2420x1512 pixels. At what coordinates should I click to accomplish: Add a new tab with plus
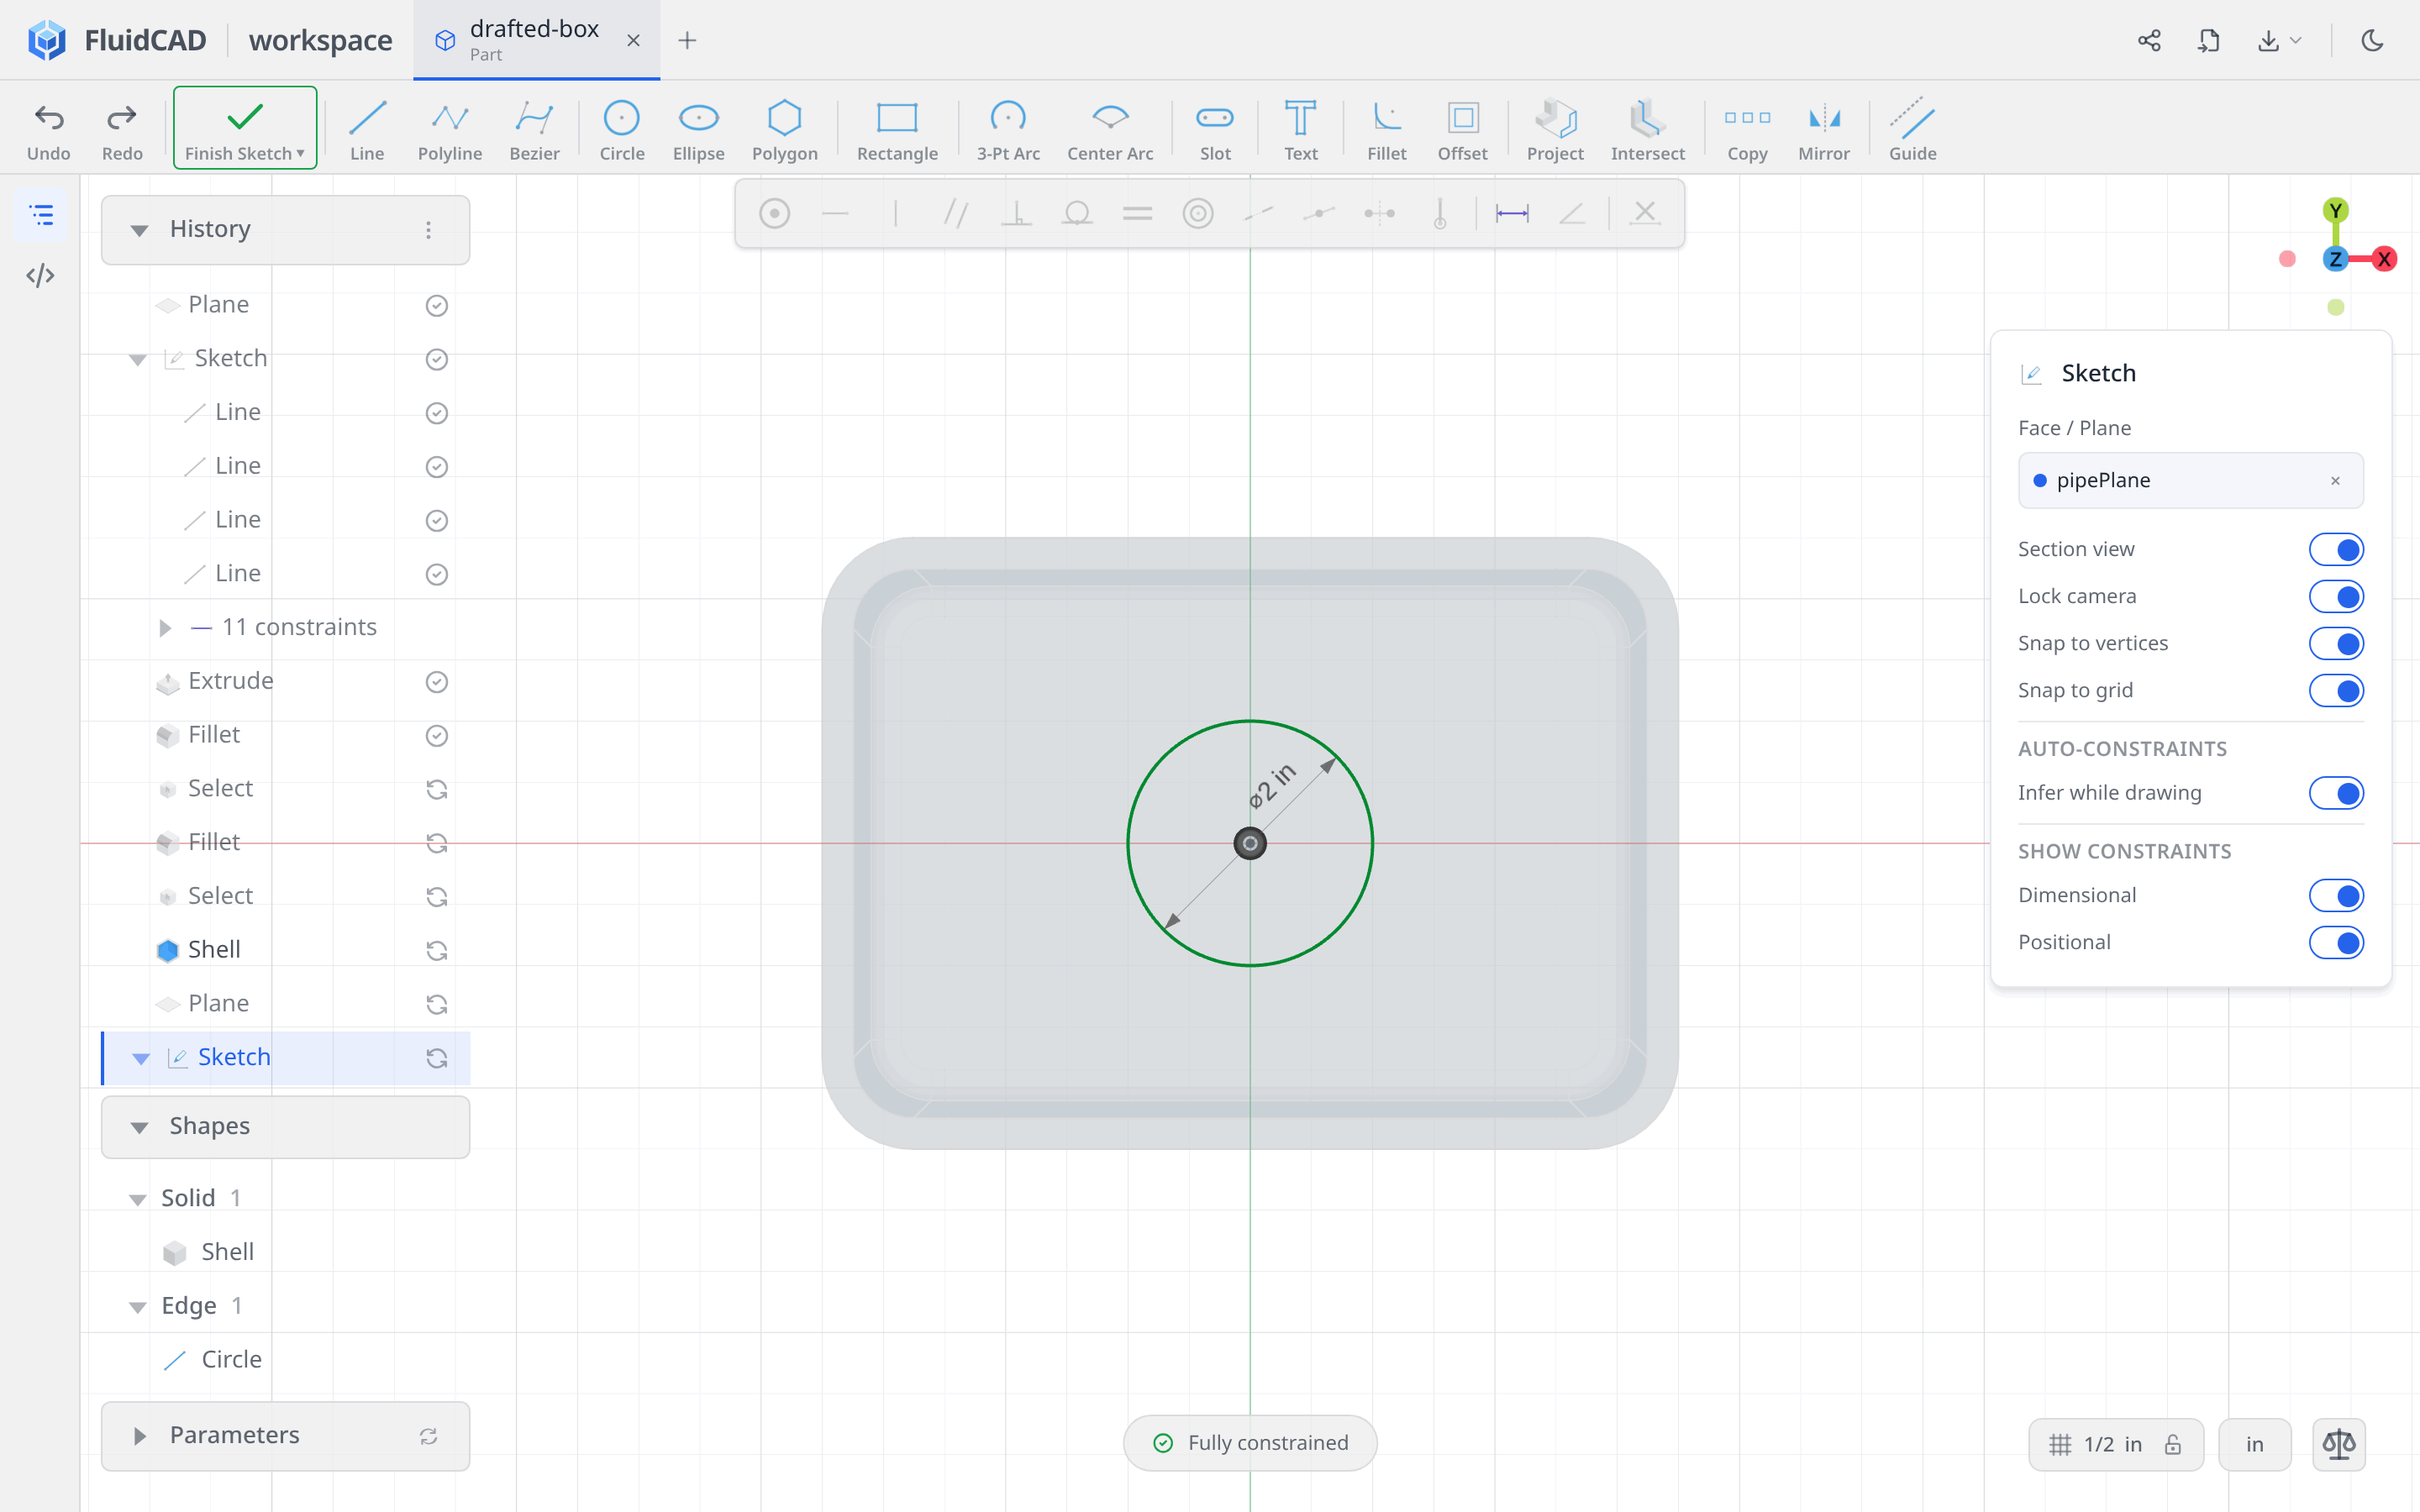687,40
